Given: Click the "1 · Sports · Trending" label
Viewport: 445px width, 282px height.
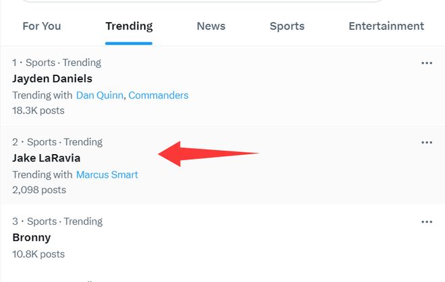Looking at the screenshot, I should (57, 63).
